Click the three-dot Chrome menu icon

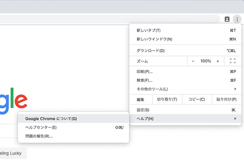click(x=237, y=19)
